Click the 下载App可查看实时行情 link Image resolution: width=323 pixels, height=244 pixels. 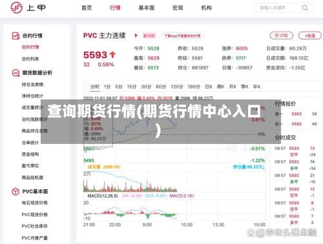click(x=182, y=36)
